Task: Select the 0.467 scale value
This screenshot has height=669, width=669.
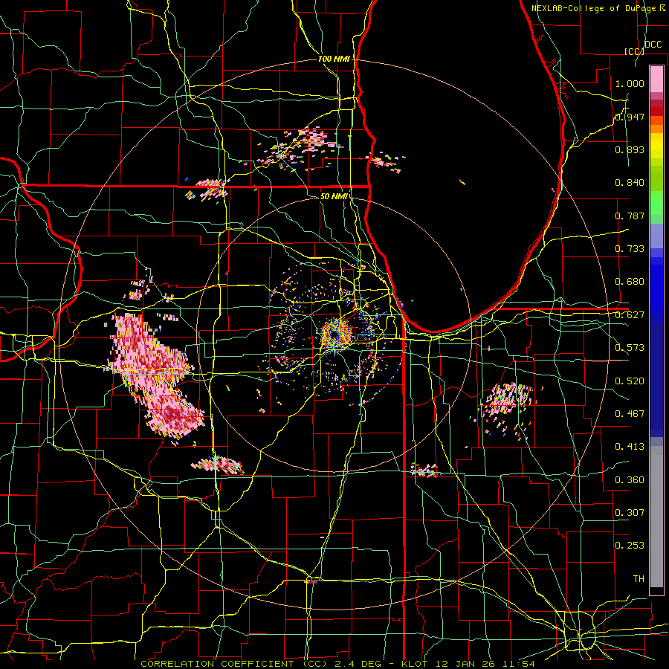Action: (630, 414)
